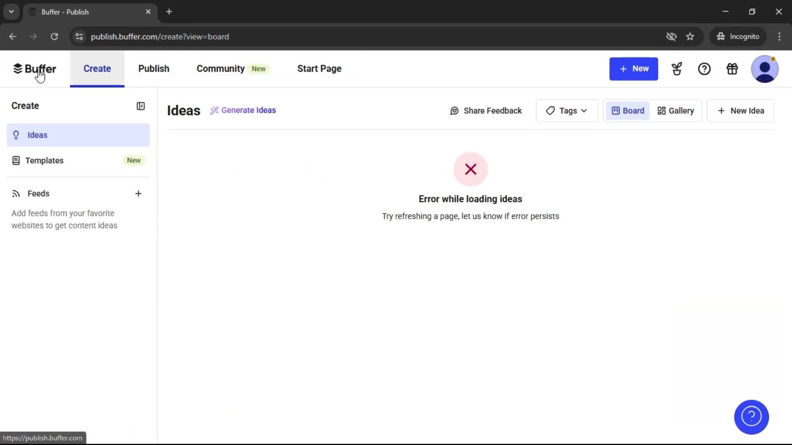Click Share Feedback
This screenshot has width=792, height=445.
click(486, 110)
